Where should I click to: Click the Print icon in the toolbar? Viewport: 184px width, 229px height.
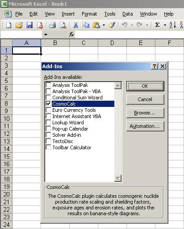pyautogui.click(x=53, y=25)
